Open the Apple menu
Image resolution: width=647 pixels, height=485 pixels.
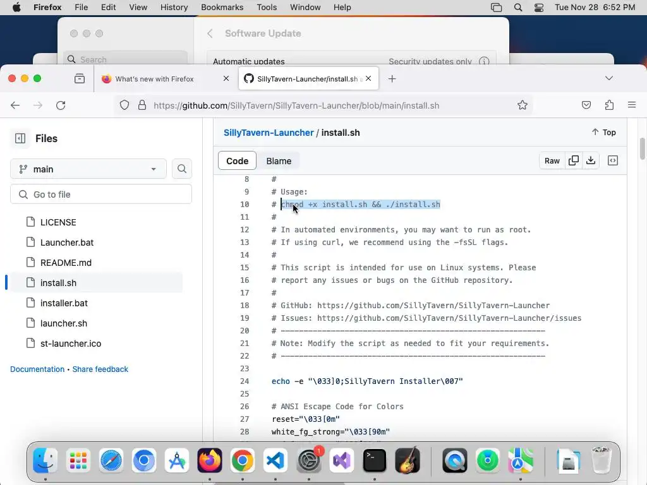16,8
